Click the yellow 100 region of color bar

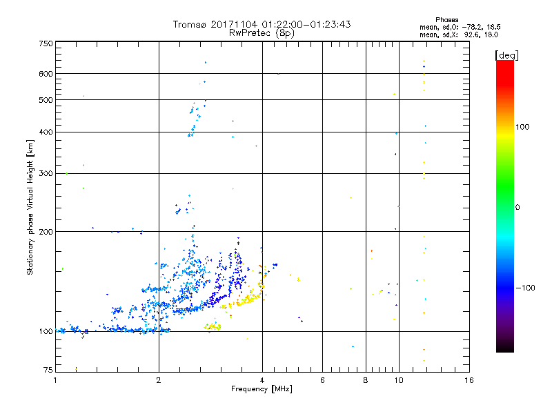coord(505,127)
